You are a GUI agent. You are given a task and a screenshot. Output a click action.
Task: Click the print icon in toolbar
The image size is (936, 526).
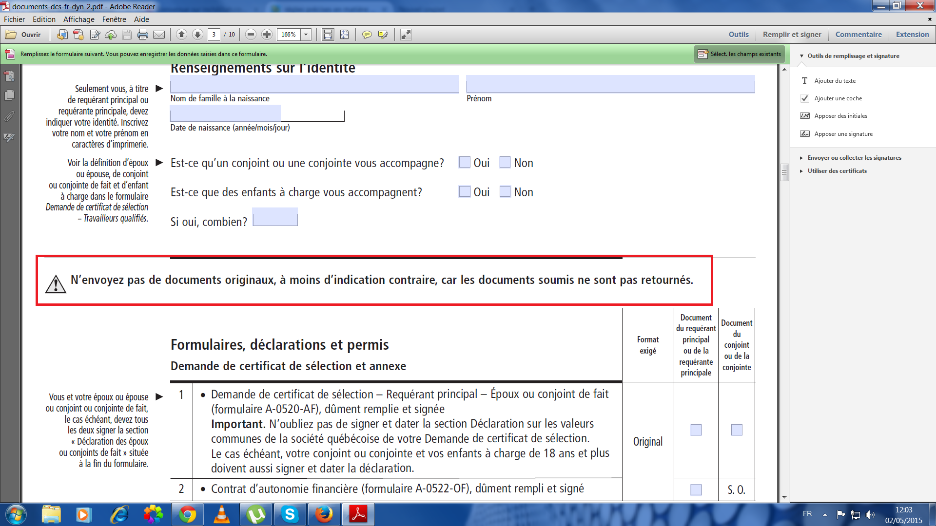pyautogui.click(x=142, y=35)
